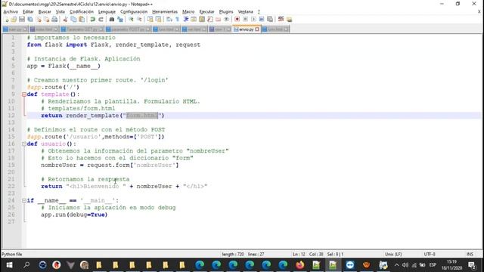Open the Lenguaje menu
Viewport: 484px width, 272px height.
(x=107, y=12)
